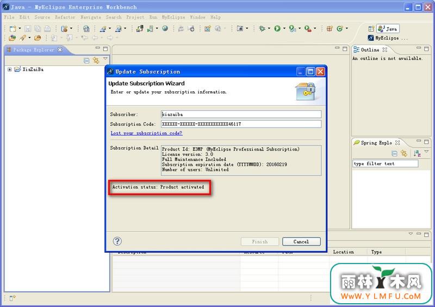Image resolution: width=435 pixels, height=307 pixels.
Task: Open the MyEclipse menu
Action: pyautogui.click(x=173, y=17)
